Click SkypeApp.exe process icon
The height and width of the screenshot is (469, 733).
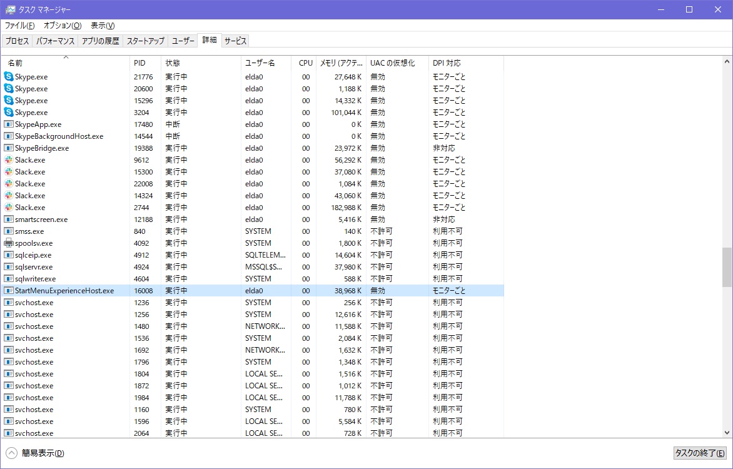point(8,124)
